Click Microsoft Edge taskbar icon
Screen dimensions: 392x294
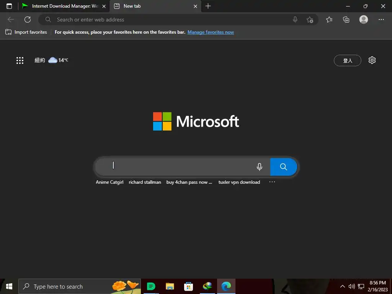click(226, 286)
